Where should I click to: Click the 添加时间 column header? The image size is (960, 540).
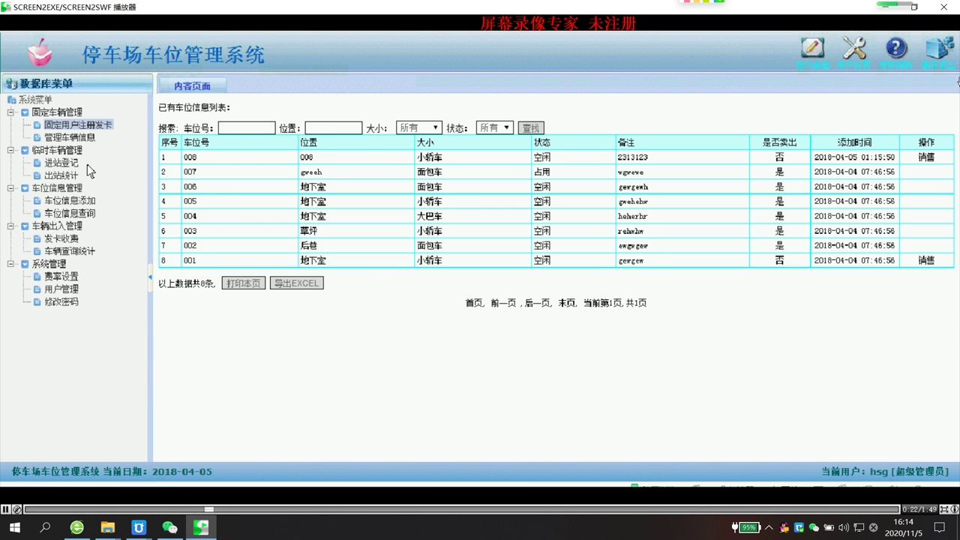pos(855,142)
